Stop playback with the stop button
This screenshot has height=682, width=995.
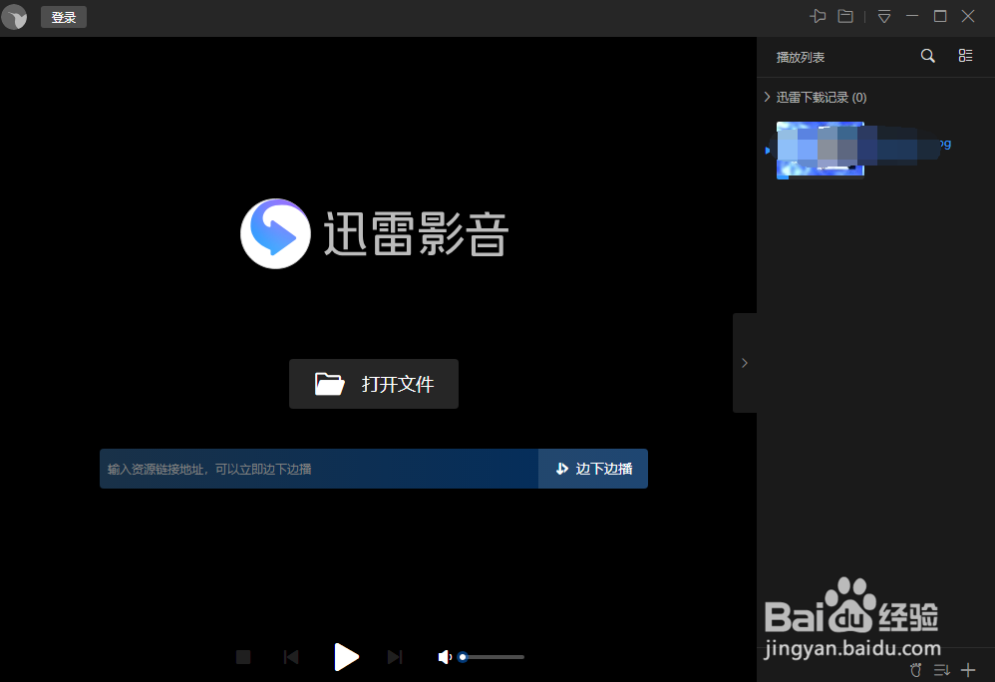(x=243, y=657)
